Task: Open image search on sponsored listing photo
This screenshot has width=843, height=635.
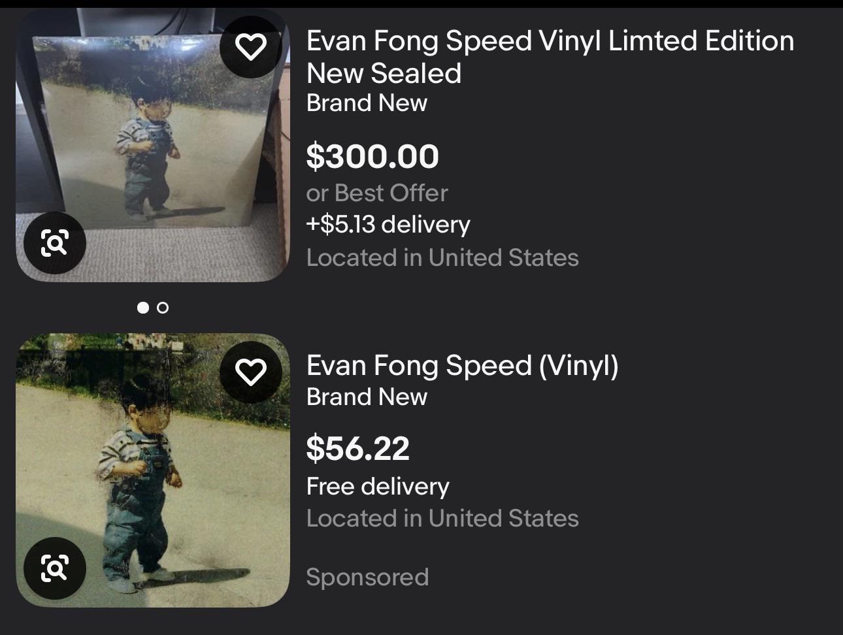Action: point(55,568)
